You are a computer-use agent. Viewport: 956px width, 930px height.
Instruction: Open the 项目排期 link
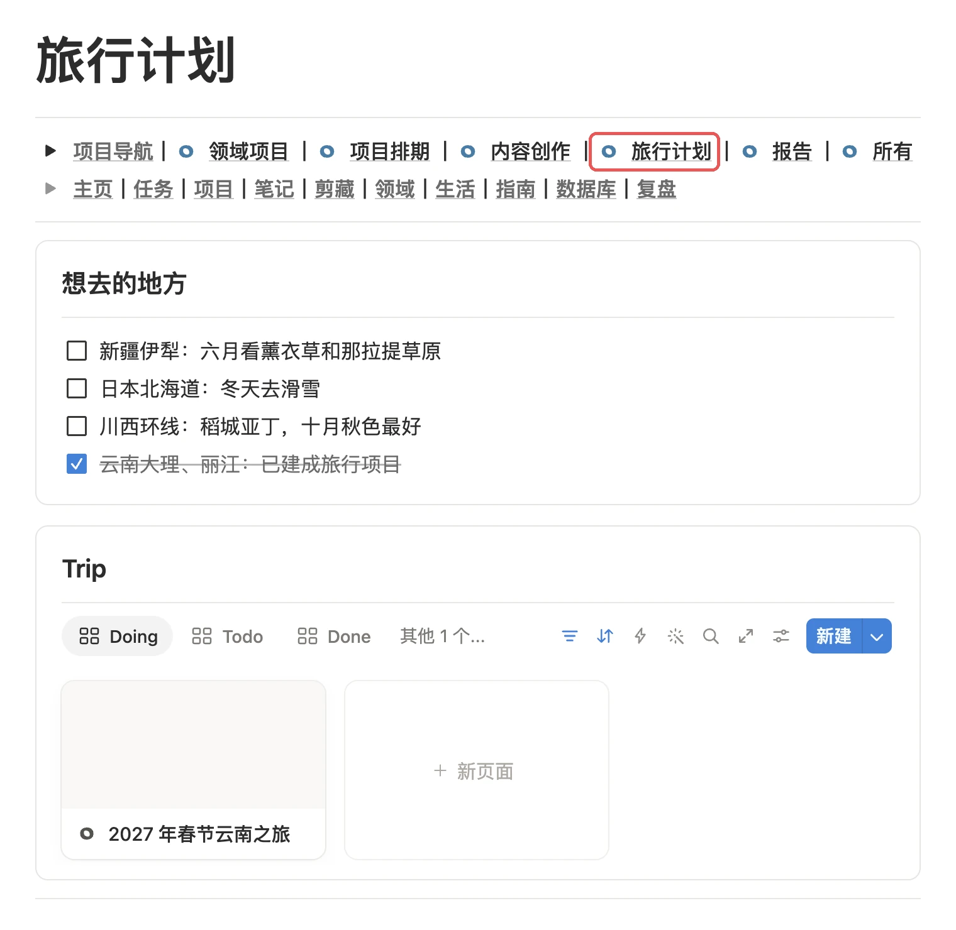[x=390, y=151]
